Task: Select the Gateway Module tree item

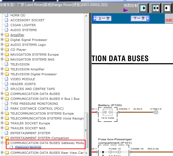Action: tap(28, 148)
